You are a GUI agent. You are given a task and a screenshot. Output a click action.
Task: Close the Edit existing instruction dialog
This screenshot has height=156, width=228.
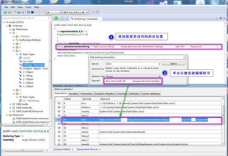185,57
